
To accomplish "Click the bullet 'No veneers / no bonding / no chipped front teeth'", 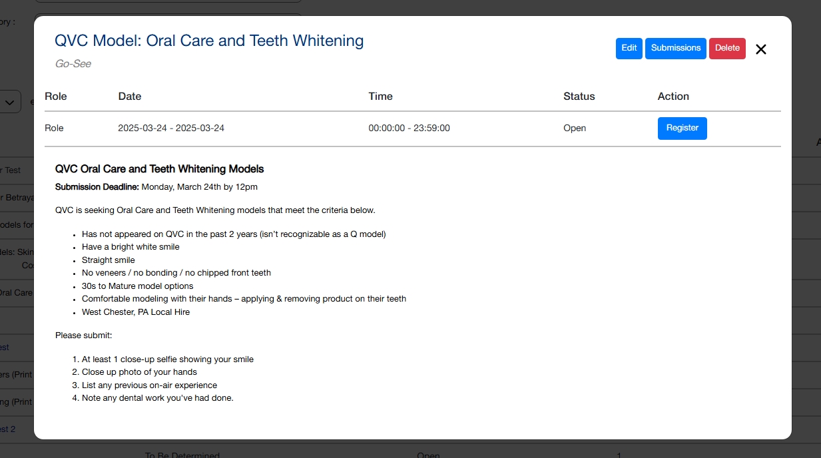I will pos(176,273).
